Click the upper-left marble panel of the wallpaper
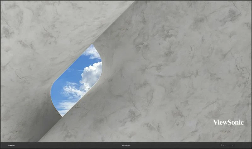252x149 pixels. click(38, 32)
